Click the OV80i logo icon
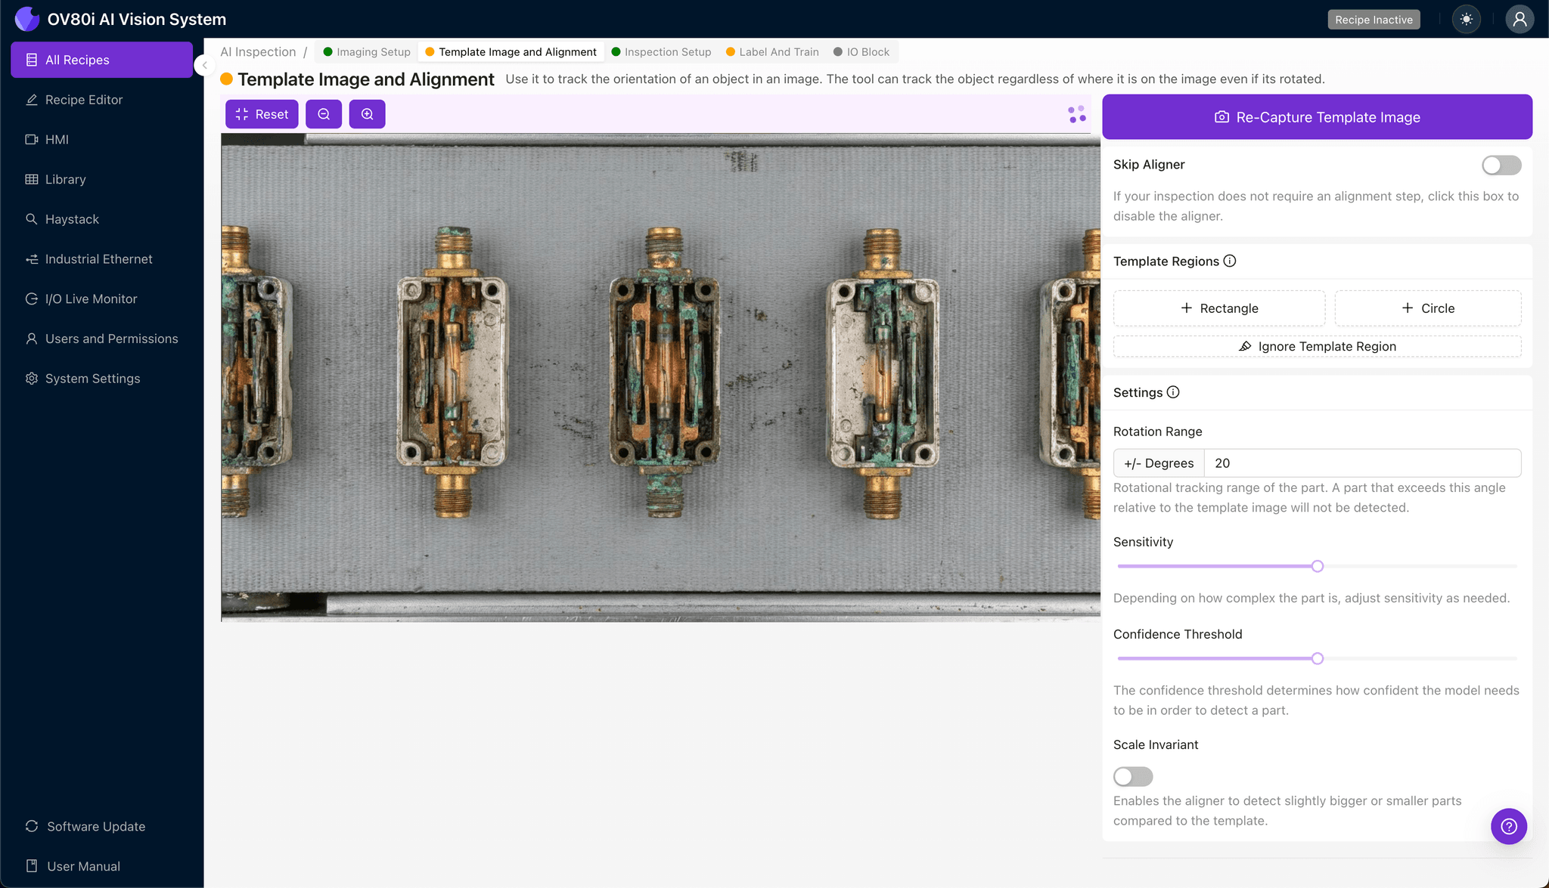The height and width of the screenshot is (888, 1549). pos(27,19)
